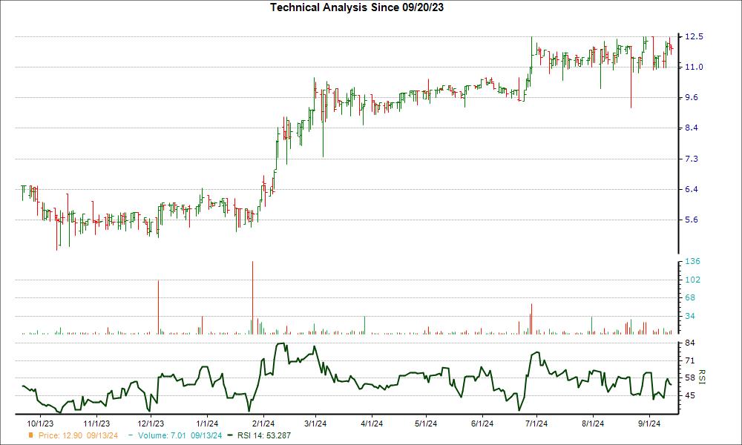Click the 45 RSI axis label

(x=690, y=395)
